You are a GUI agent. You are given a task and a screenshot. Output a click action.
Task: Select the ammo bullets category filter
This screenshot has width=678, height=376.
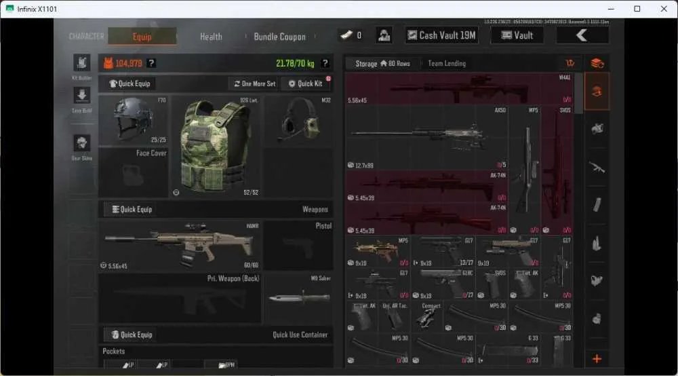pos(597,244)
